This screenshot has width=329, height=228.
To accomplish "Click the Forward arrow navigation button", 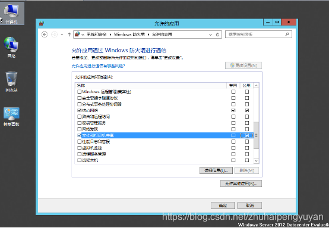I will click(x=55, y=34).
